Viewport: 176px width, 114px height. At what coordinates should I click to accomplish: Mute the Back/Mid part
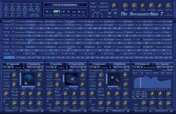72,67
